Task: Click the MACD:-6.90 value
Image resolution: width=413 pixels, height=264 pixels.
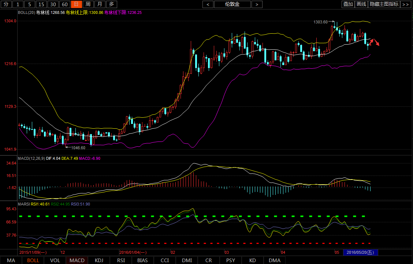Action: pos(90,158)
